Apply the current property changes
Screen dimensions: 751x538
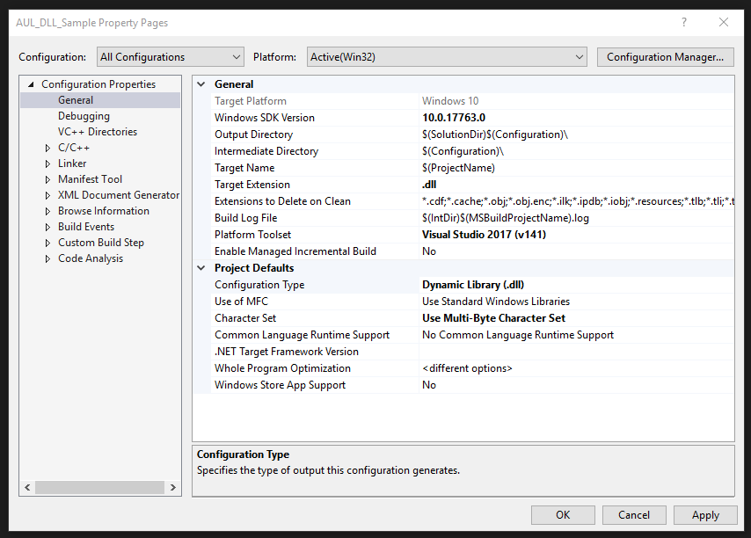point(705,514)
